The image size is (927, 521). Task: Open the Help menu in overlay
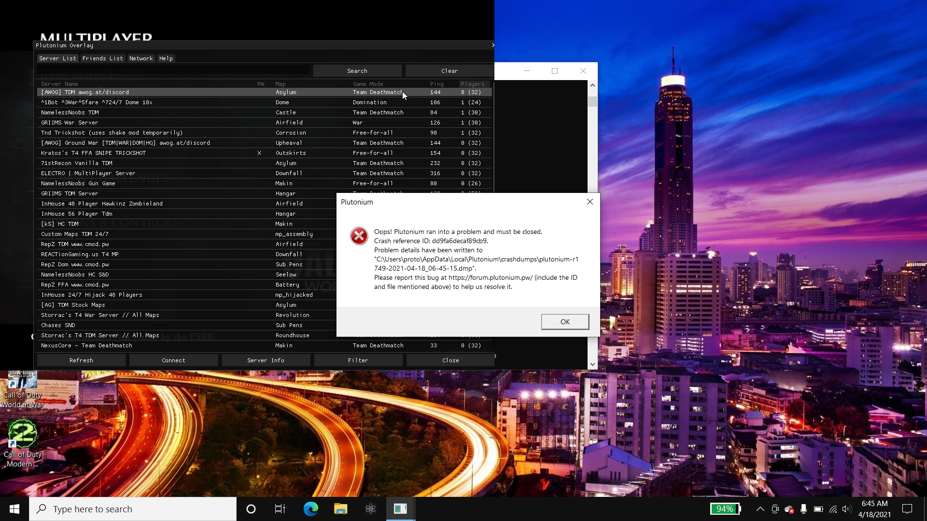tap(166, 58)
